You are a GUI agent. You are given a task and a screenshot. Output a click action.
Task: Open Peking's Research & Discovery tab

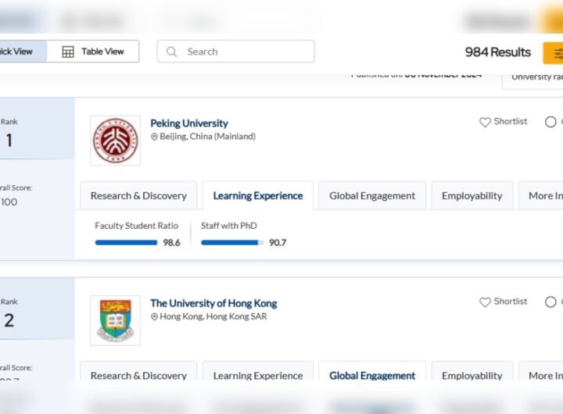[138, 195]
